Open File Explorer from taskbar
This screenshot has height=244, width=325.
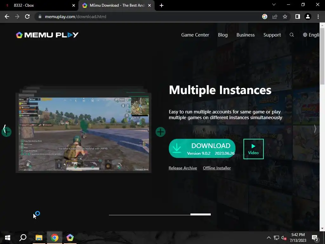tap(39, 238)
